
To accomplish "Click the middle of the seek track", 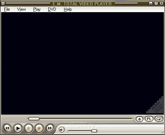I will coord(80,119).
